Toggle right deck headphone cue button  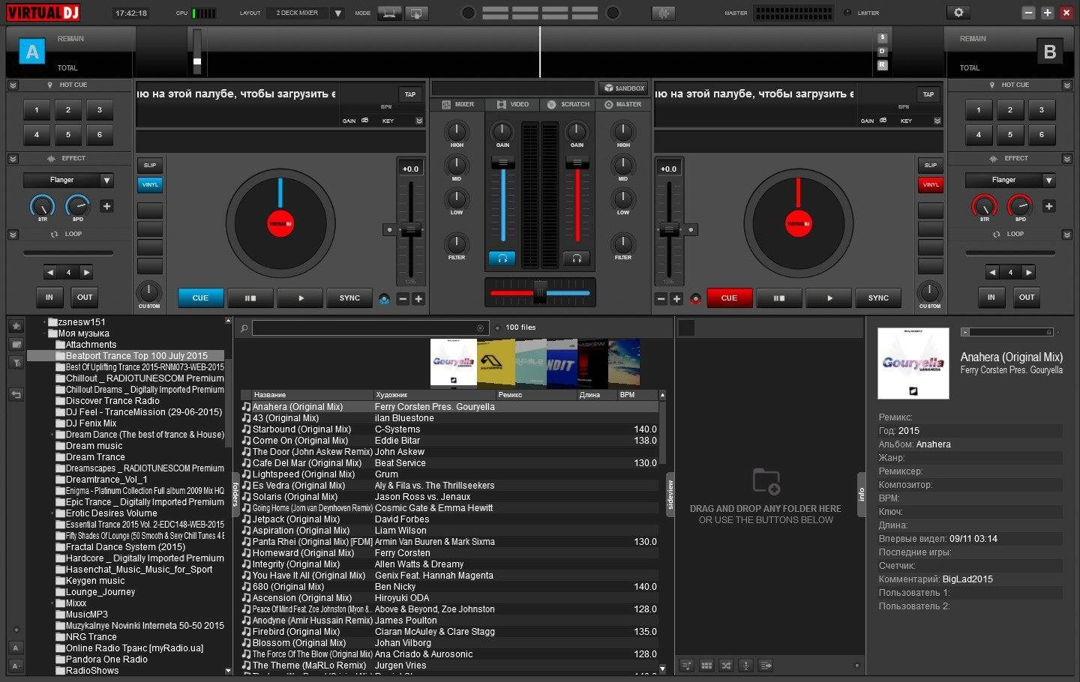pos(577,259)
